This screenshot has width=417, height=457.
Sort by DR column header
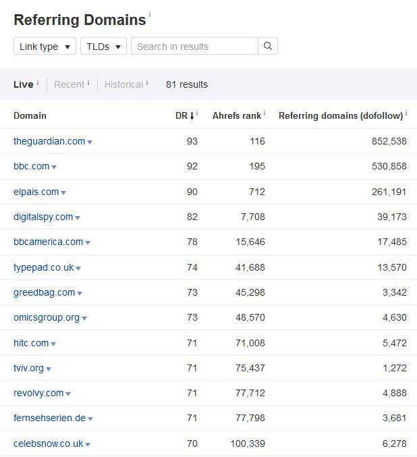[184, 115]
